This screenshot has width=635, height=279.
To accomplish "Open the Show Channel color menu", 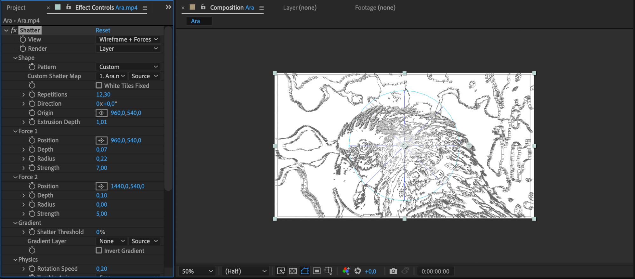I will click(x=346, y=271).
